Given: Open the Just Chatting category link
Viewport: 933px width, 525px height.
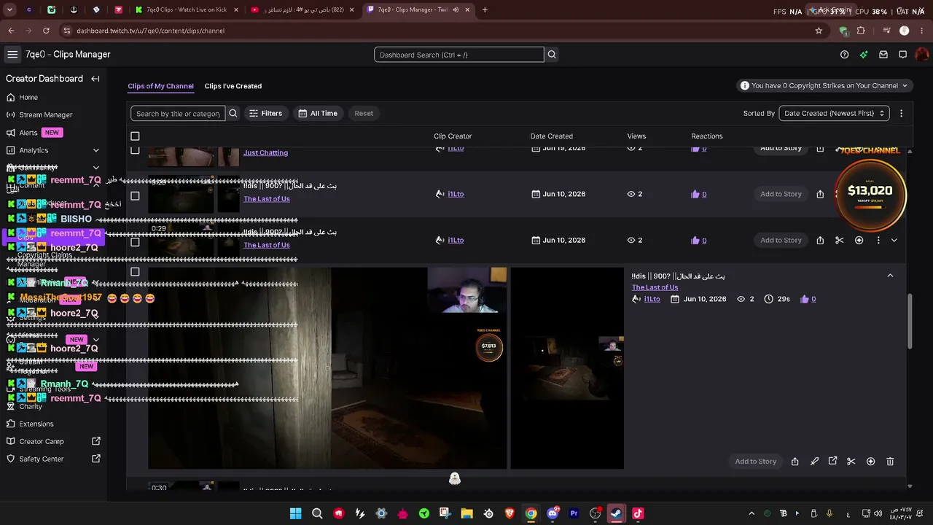Looking at the screenshot, I should tap(266, 152).
